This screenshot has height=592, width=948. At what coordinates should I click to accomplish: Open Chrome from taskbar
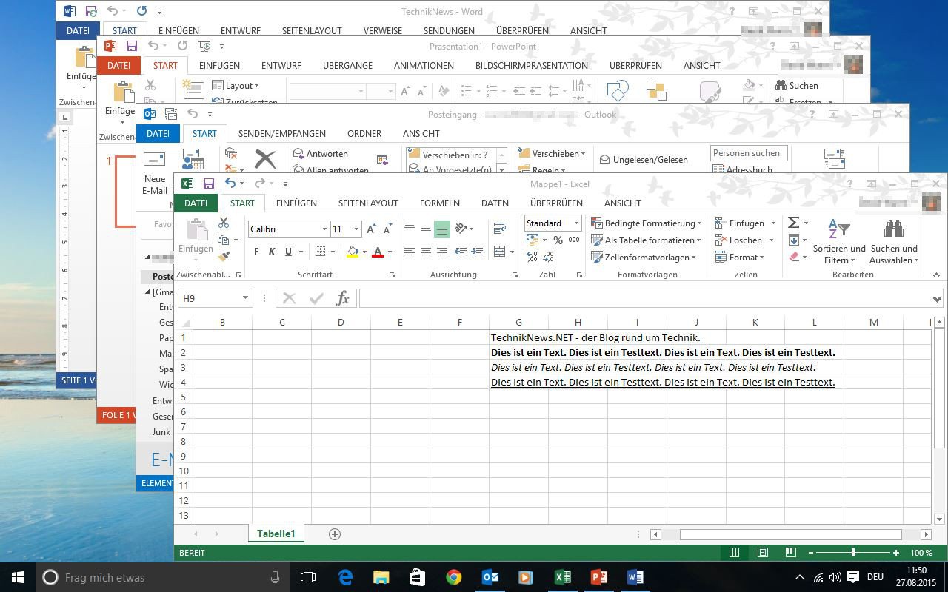(453, 577)
